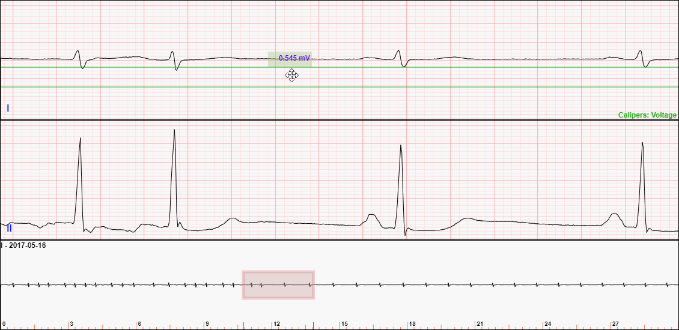Click the blue lead I label
679x330 pixels.
point(8,108)
